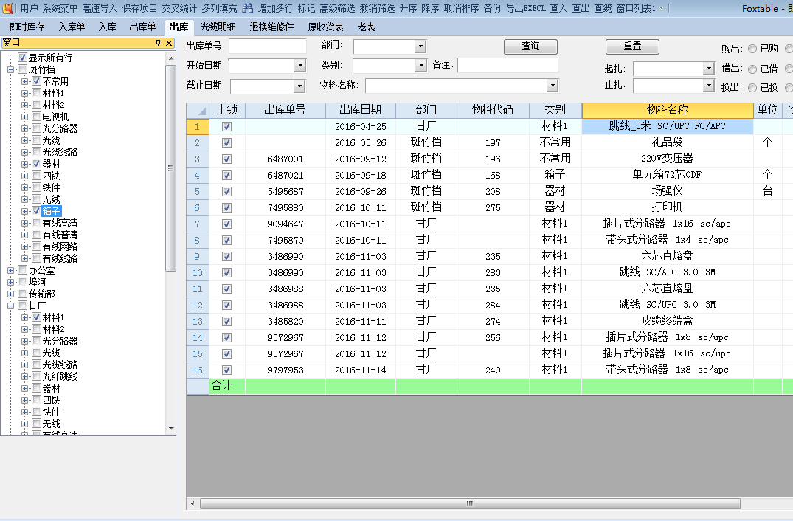
Task: Switch to the 入库单 tab
Action: (x=72, y=27)
